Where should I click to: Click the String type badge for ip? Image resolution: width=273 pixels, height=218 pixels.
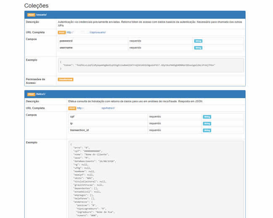207,124
